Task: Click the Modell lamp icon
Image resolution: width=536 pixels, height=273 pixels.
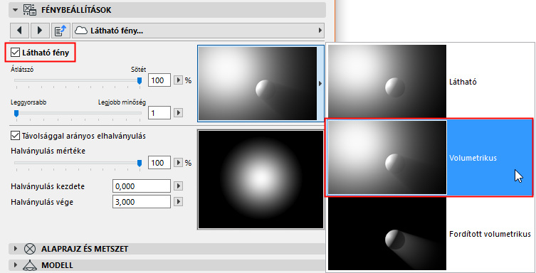Action: (x=30, y=264)
